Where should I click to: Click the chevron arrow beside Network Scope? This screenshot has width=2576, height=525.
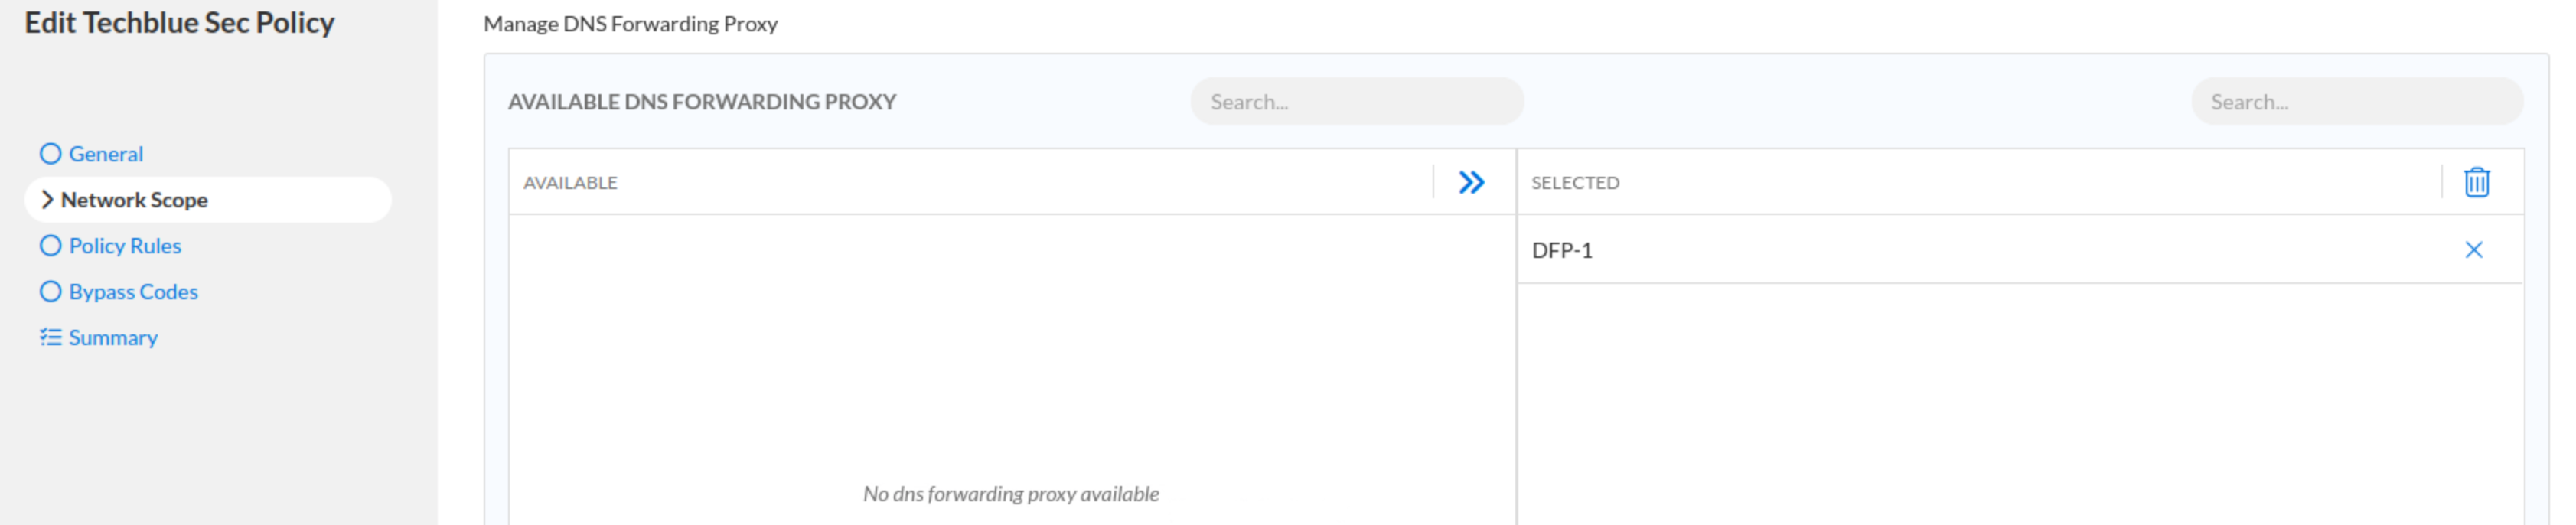(46, 200)
